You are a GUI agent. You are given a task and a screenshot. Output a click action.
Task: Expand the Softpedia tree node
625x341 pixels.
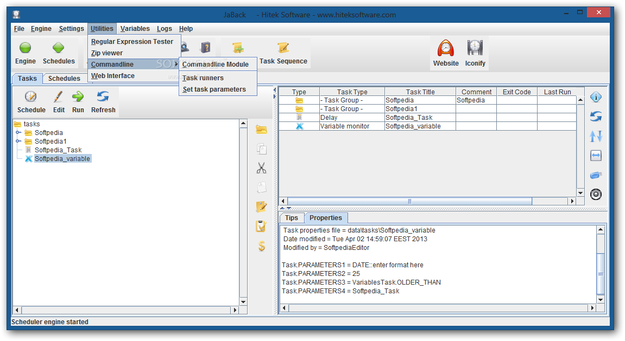(x=18, y=132)
